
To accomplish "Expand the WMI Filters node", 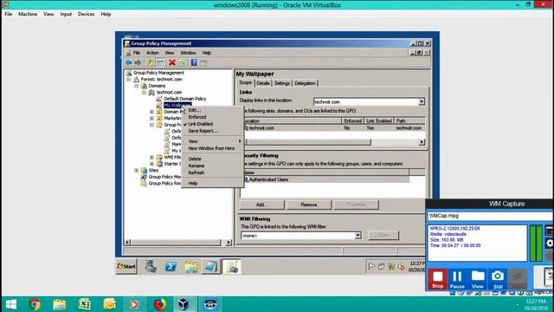I will [152, 157].
